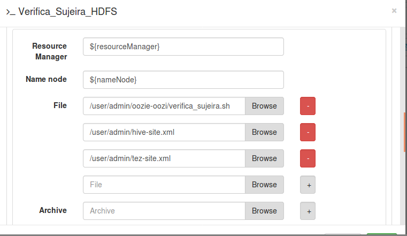Click into the verifica_sujeira.sh path field
The width and height of the screenshot is (407, 236).
tap(164, 106)
